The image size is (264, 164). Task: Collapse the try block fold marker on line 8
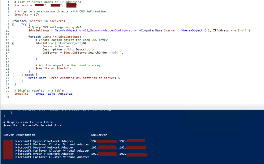coord(13,24)
